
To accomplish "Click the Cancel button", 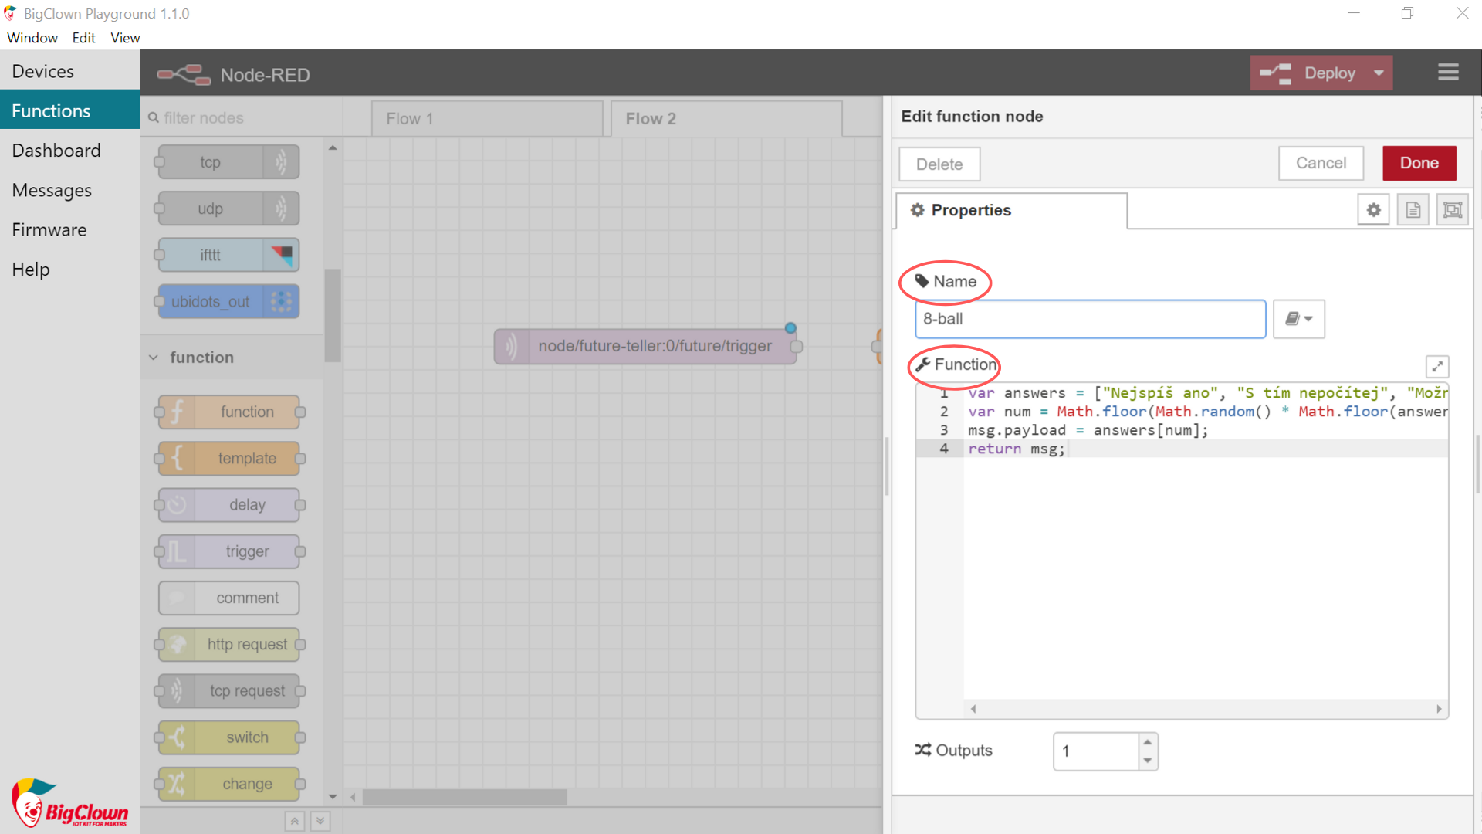I will 1321,163.
